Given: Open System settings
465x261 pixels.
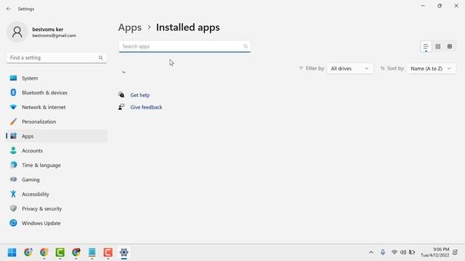Looking at the screenshot, I should point(57,78).
